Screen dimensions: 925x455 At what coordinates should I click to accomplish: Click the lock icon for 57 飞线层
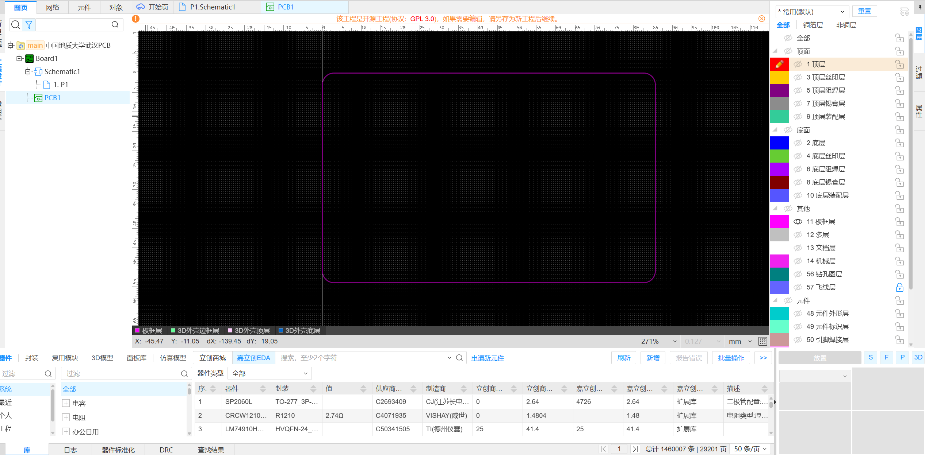899,287
